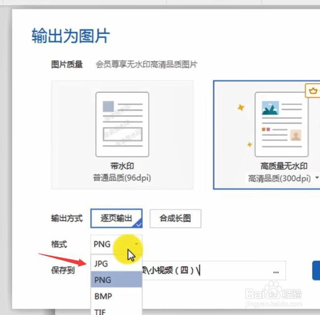This screenshot has height=315, width=320.
Task: Open the 高清品质(300dpi) resolution dropdown
Action: [x=317, y=178]
